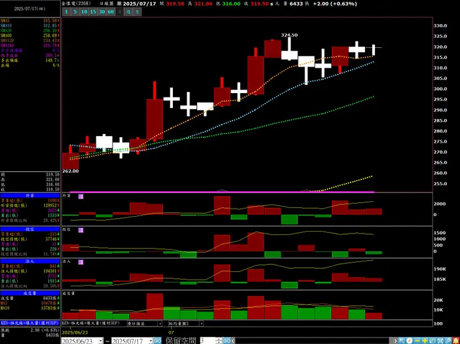Image resolution: width=460 pixels, height=344 pixels.
Task: Click the yellow plus zoom-in icon
Action: point(425,341)
